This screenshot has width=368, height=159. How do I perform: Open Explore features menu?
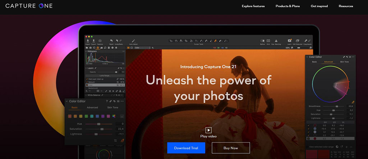pyautogui.click(x=253, y=6)
